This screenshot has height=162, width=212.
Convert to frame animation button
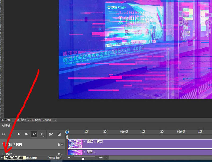[x=2, y=157]
